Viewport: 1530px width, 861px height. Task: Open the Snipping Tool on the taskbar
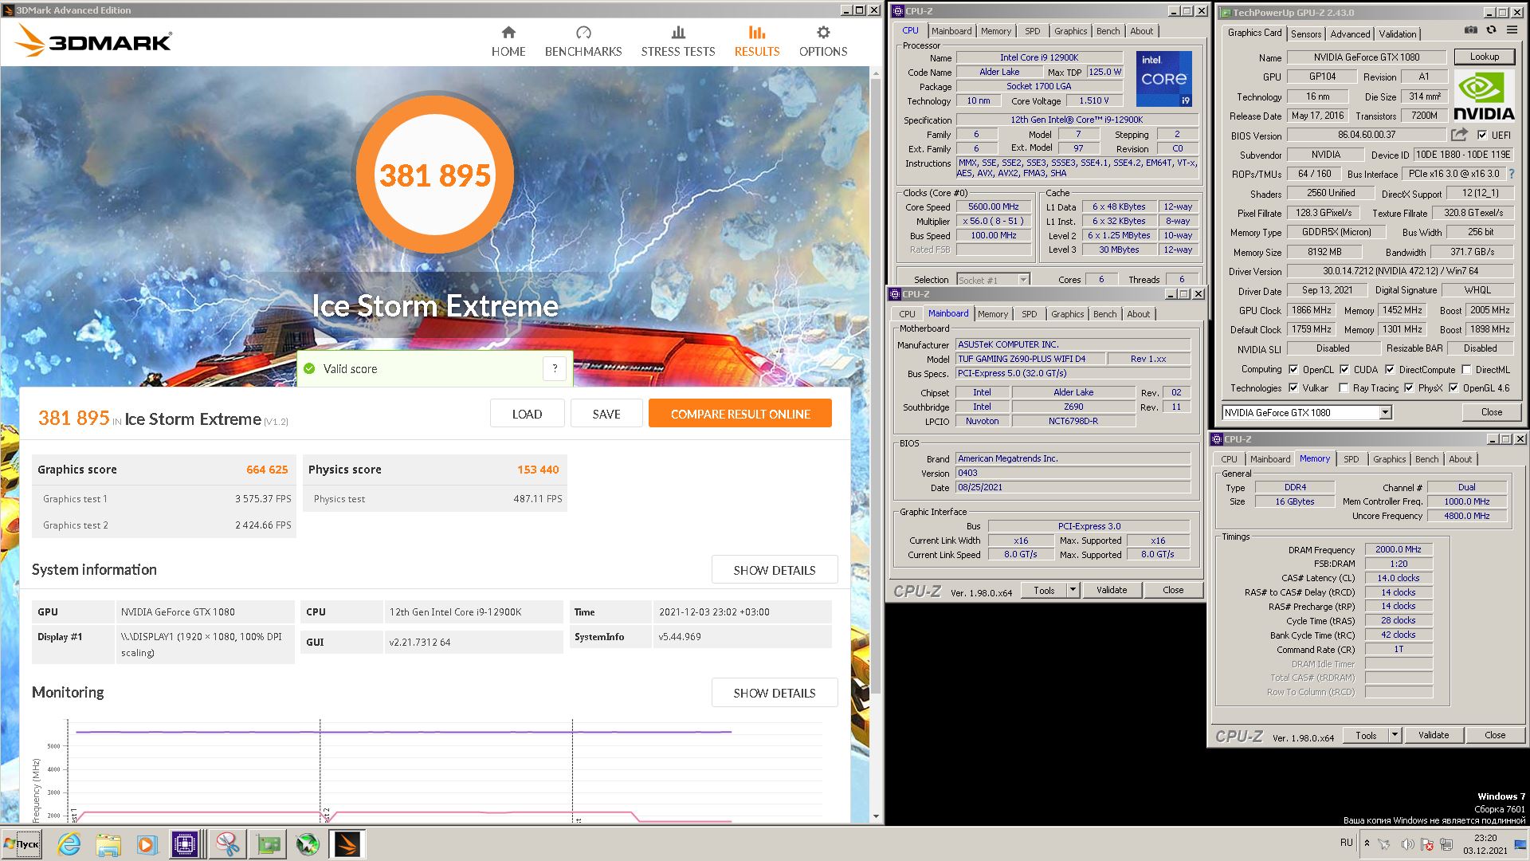(228, 843)
